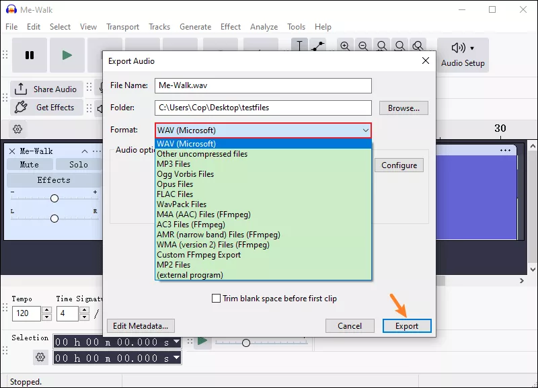Close the Export Audio dialog
Viewport: 538px width, 388px height.
[x=426, y=61]
